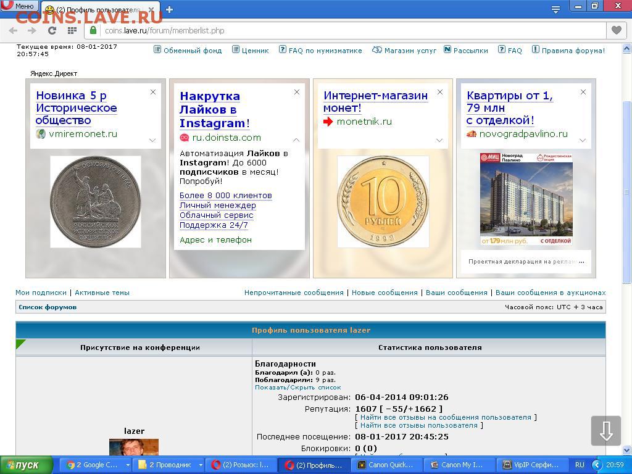Click the page vertical scrollbar thumb

[x=627, y=191]
